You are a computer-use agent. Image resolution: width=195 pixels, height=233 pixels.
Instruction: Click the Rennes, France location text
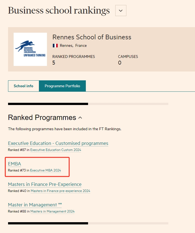click(x=73, y=45)
